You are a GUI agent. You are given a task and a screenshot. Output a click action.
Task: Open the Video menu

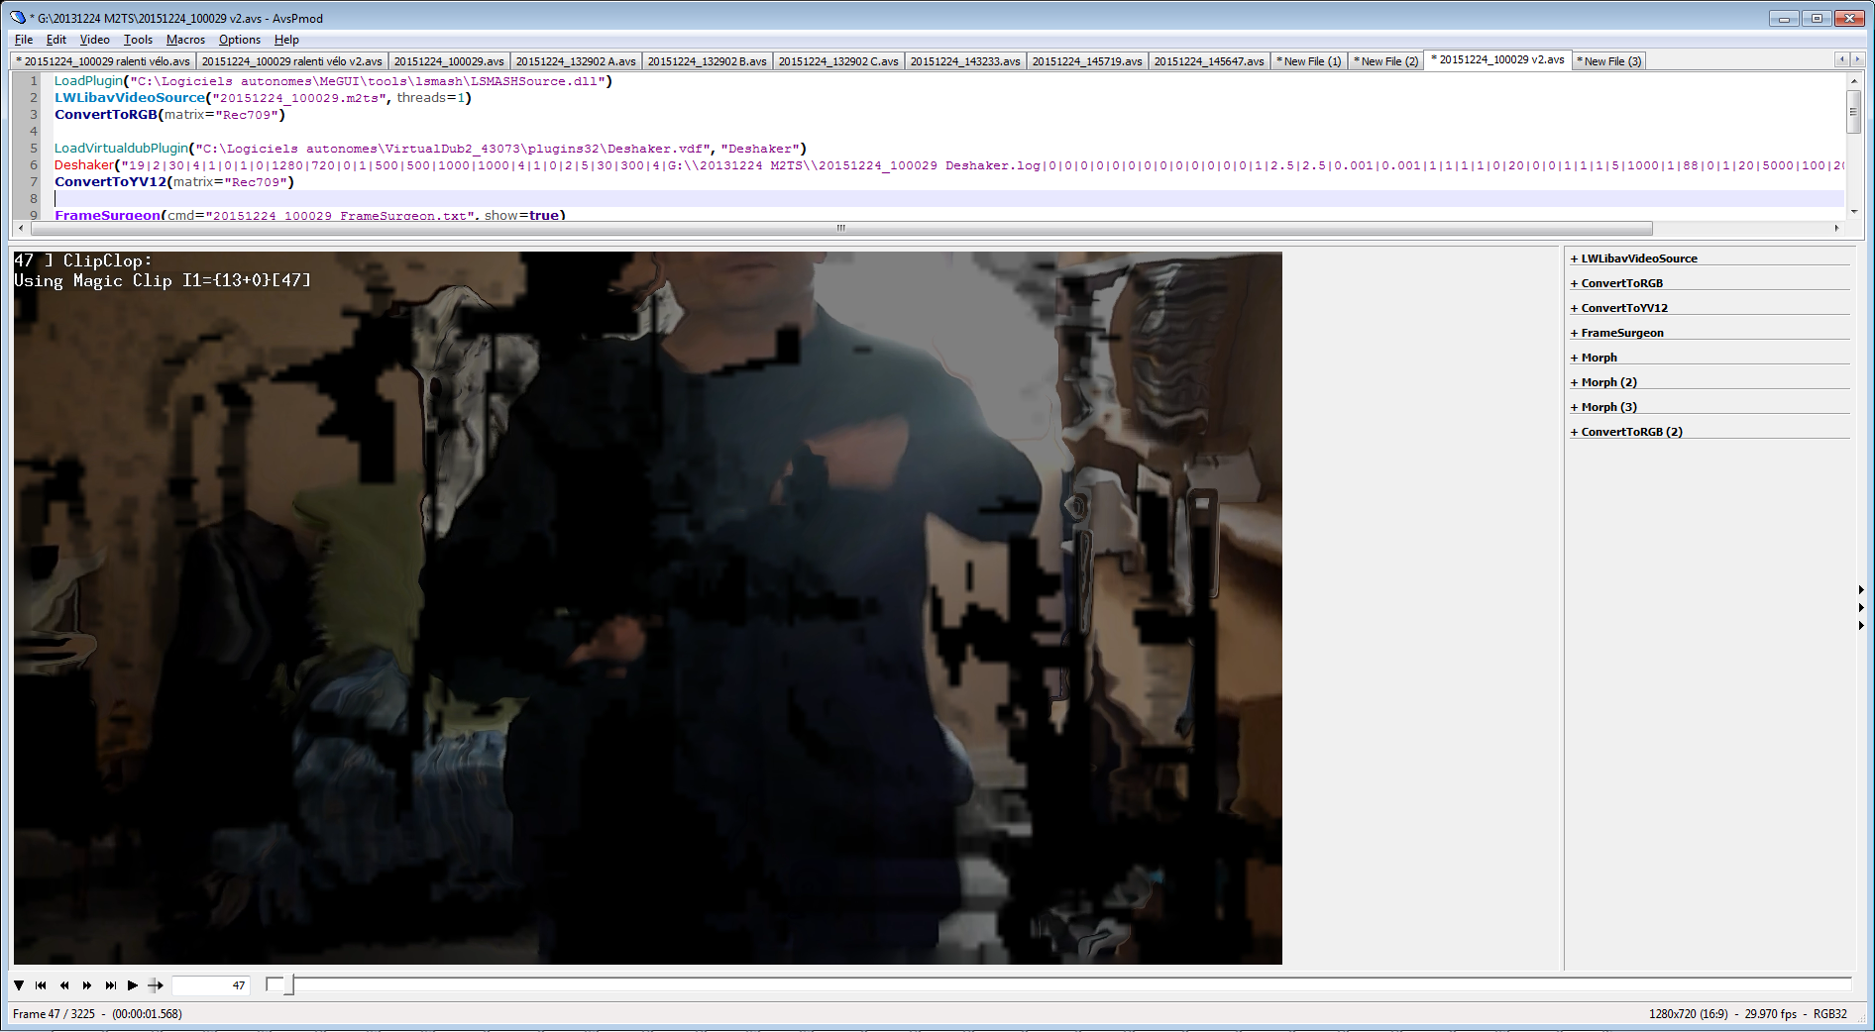point(94,40)
